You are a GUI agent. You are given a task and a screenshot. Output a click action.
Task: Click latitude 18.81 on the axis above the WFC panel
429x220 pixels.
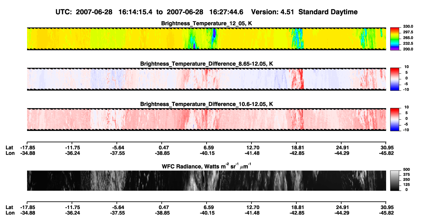coord(297,147)
